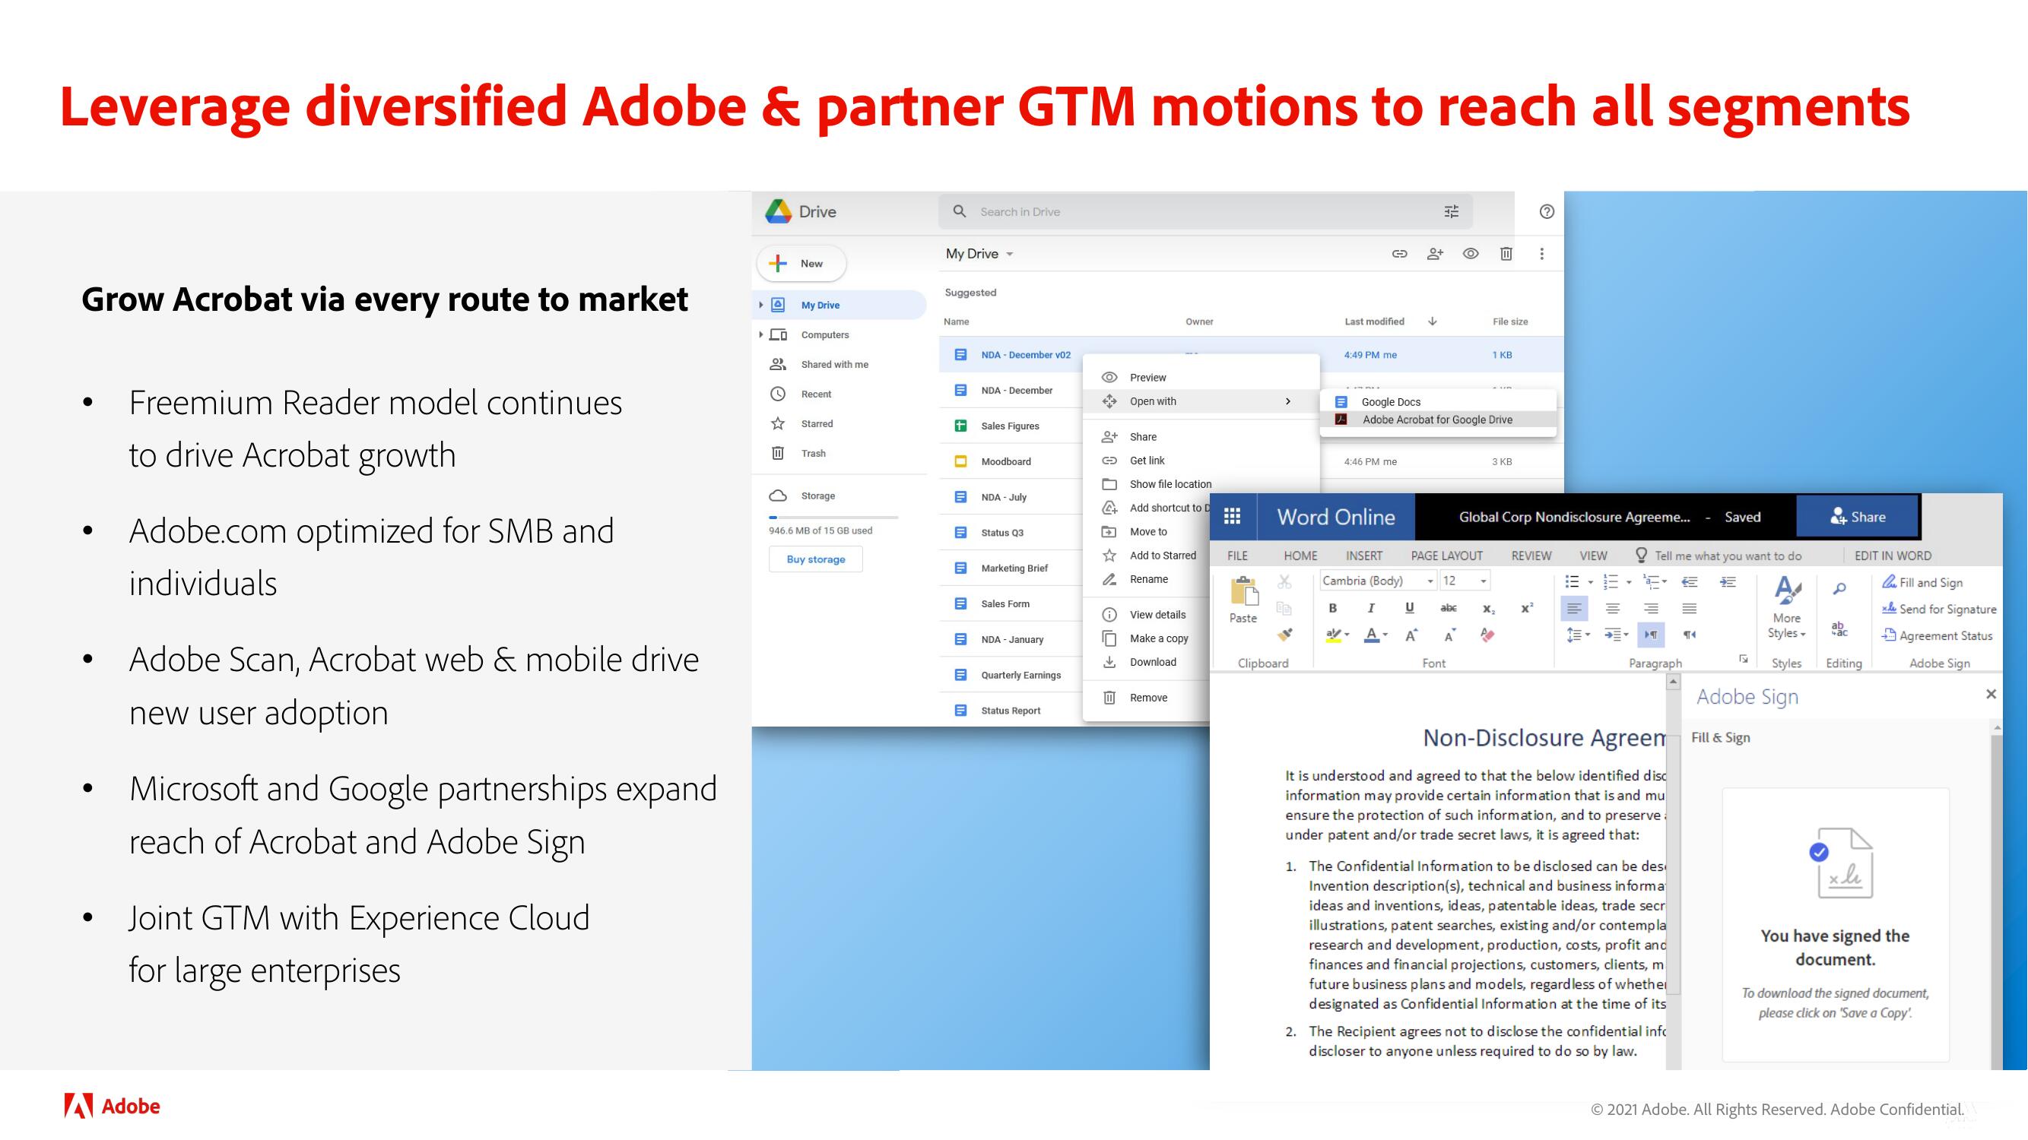Close the Adobe Sign panel

(x=1990, y=694)
